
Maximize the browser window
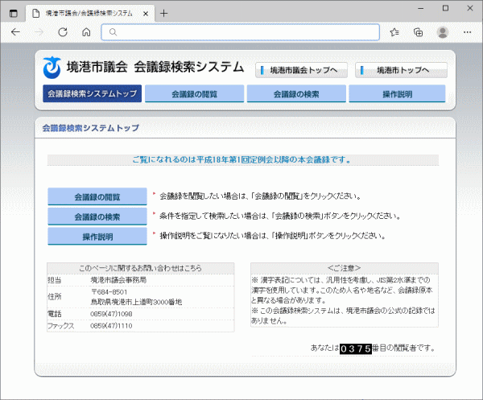(445, 8)
